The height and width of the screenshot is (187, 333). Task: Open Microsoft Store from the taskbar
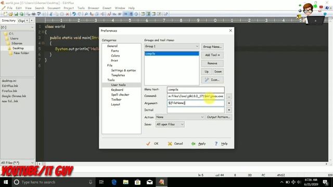(x=137, y=182)
